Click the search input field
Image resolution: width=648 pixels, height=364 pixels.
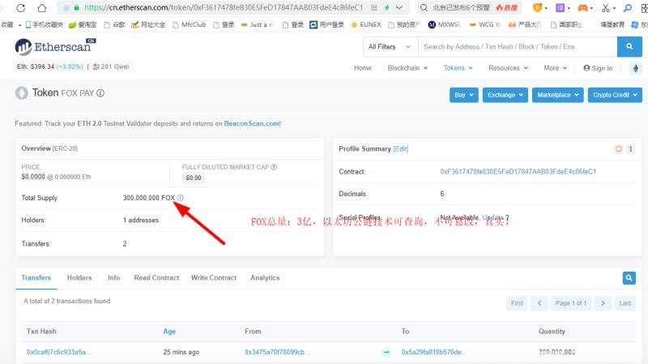click(518, 47)
